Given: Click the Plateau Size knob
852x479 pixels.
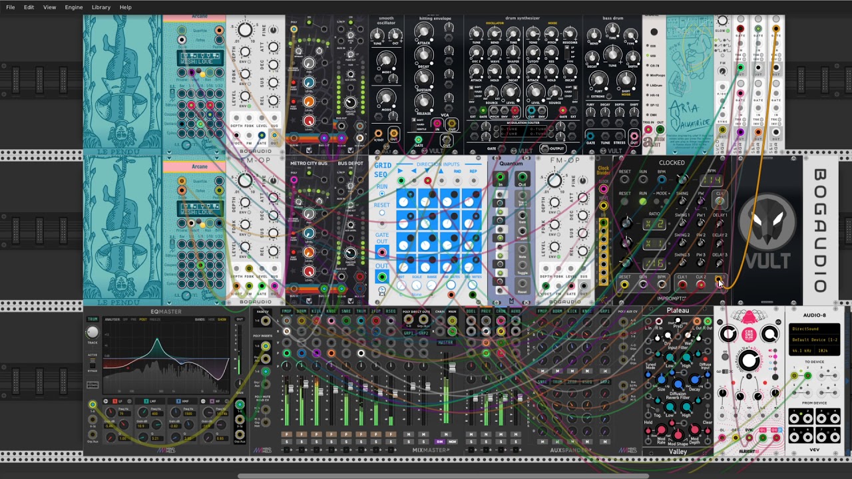Looking at the screenshot, I should point(662,380).
